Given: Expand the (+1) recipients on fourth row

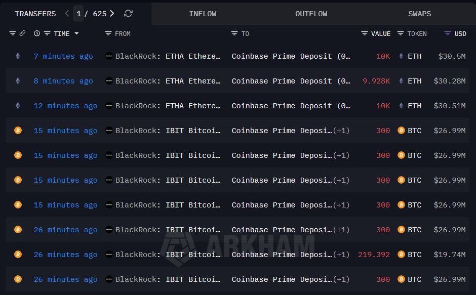Looking at the screenshot, I should (341, 131).
